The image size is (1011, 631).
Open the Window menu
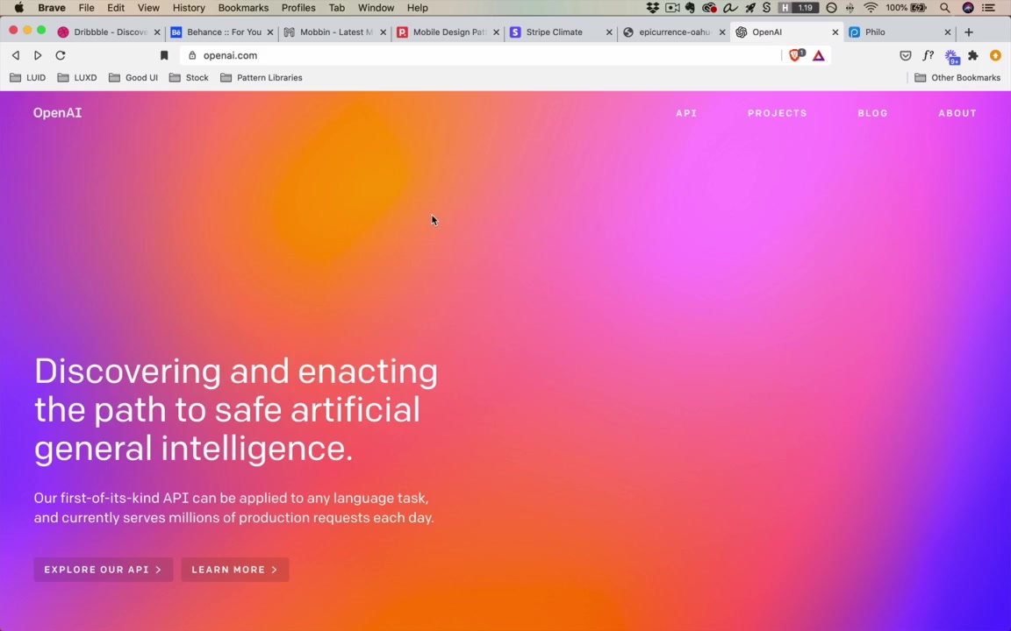coord(376,8)
